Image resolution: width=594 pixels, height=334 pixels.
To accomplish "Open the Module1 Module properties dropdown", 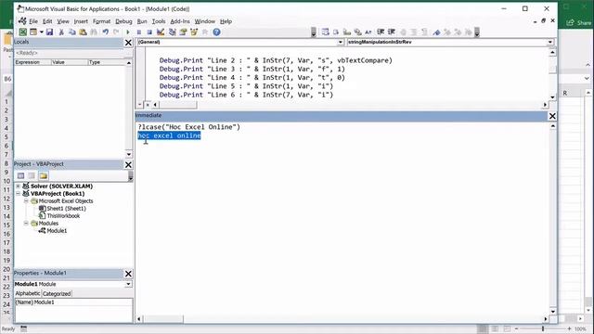I will 128,284.
